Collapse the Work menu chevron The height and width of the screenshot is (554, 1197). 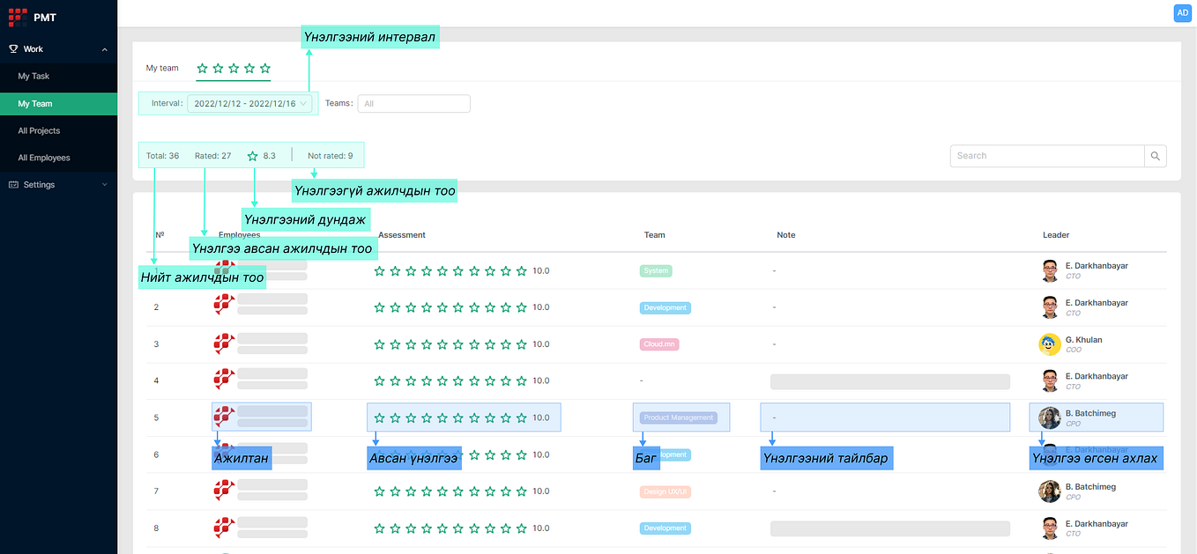[105, 49]
